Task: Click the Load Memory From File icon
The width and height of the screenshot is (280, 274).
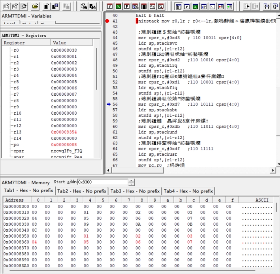Action: pos(47,6)
